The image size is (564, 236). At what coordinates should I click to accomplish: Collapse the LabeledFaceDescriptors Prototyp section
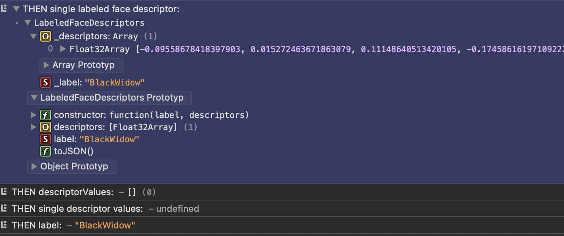pos(34,98)
